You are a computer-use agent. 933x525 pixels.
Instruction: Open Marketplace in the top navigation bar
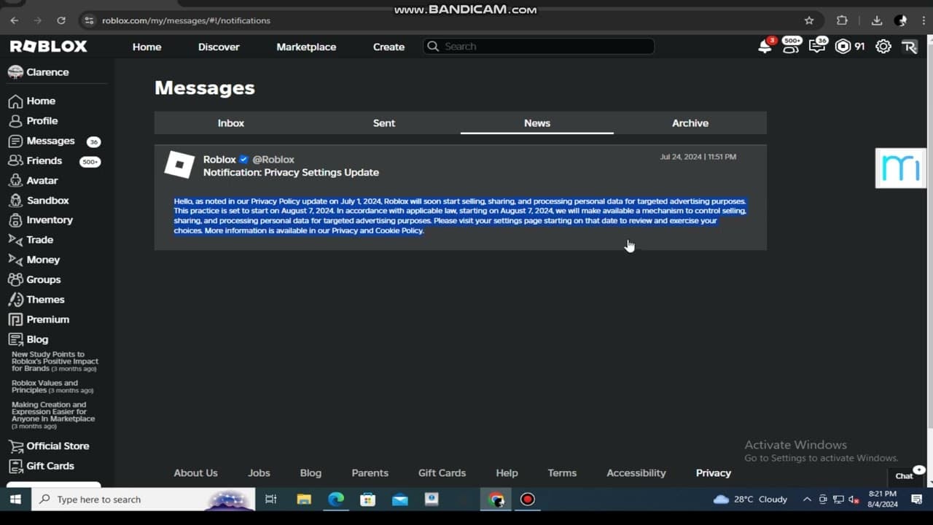(x=306, y=47)
